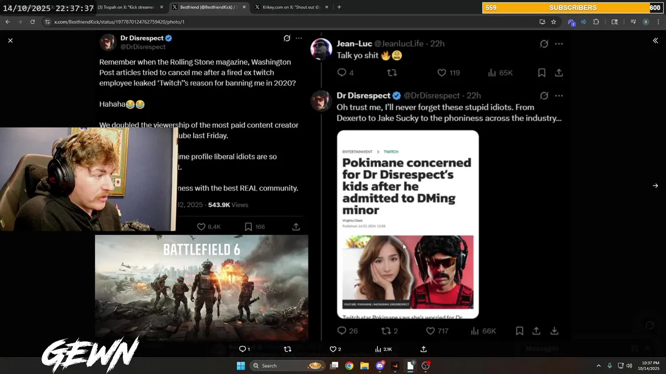Click the taskbar Search box
Viewport: 666px width, 374px height.
coord(288,366)
